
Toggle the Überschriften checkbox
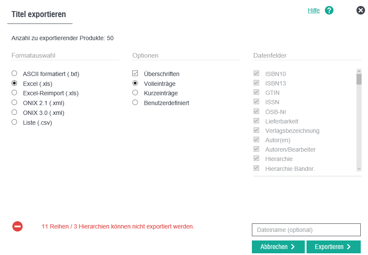click(135, 73)
